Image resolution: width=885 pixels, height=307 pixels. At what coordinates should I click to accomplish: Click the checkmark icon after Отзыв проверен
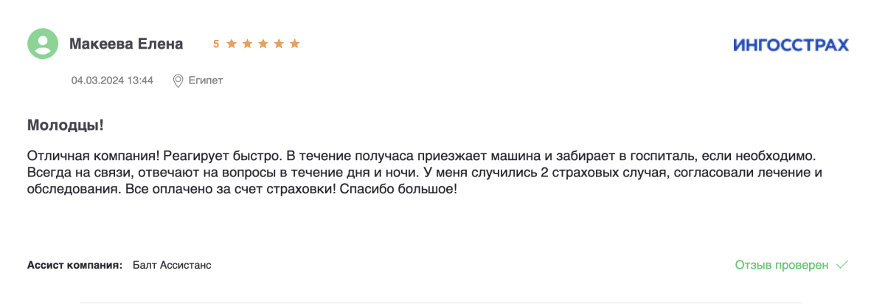point(843,265)
